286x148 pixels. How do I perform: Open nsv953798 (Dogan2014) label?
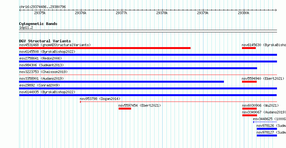(100, 99)
